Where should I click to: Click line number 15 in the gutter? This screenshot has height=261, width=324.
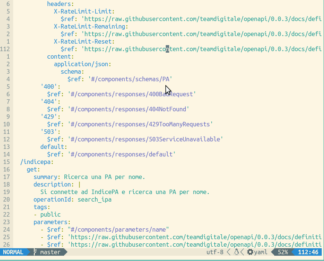pyautogui.click(x=7, y=162)
